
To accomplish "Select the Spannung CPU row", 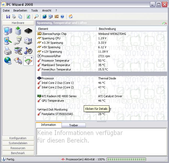I will (x=102, y=38).
